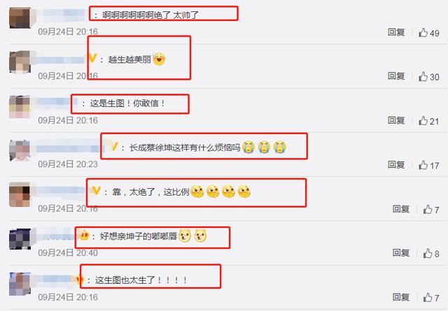Screen dimensions: 448x311
Task: Like the comment 这是生图！你敢信！
Action: pyautogui.click(x=423, y=121)
